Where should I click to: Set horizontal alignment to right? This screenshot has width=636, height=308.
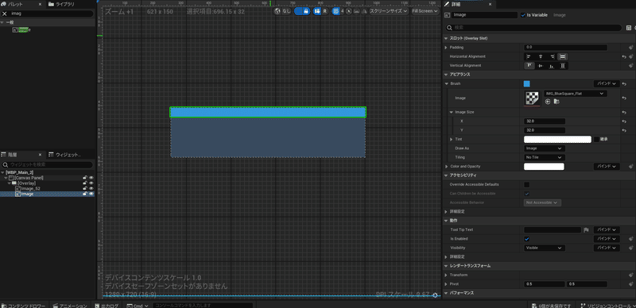pyautogui.click(x=552, y=56)
